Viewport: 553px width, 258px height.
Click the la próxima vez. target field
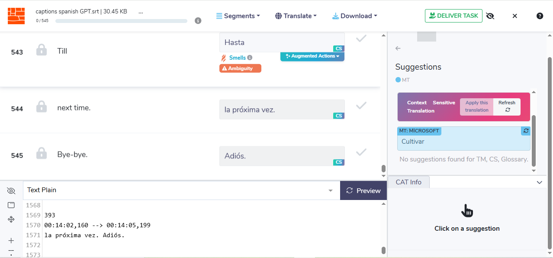[x=282, y=110]
